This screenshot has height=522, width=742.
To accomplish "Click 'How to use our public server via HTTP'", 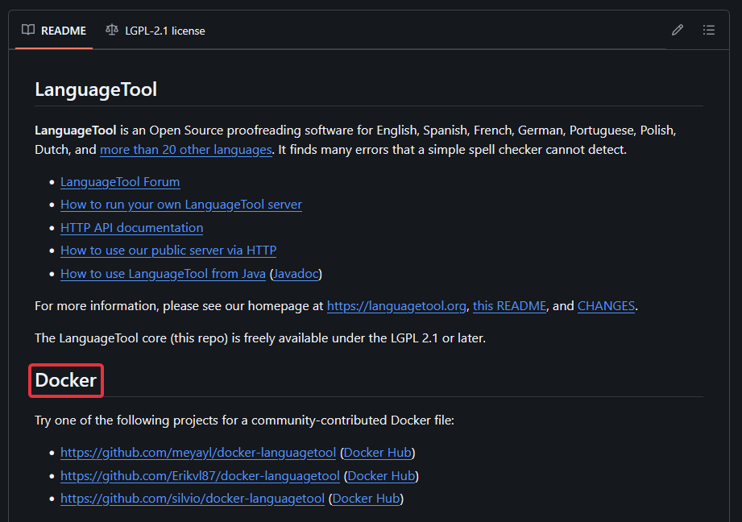I will [168, 251].
